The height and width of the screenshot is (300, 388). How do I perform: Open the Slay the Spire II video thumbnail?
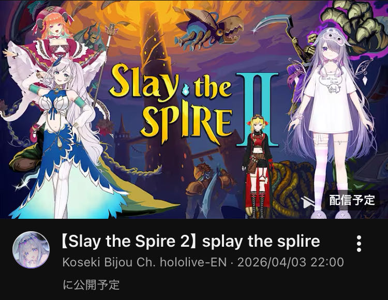point(194,109)
